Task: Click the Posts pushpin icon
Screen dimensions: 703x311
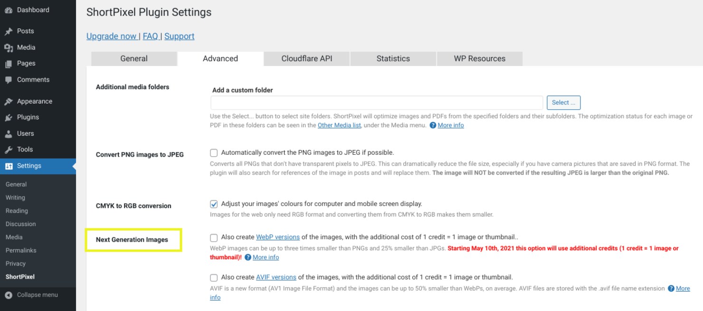Action: click(9, 31)
